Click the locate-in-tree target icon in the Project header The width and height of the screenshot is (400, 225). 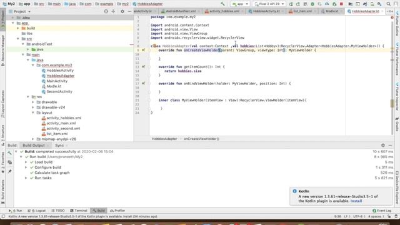[106, 11]
